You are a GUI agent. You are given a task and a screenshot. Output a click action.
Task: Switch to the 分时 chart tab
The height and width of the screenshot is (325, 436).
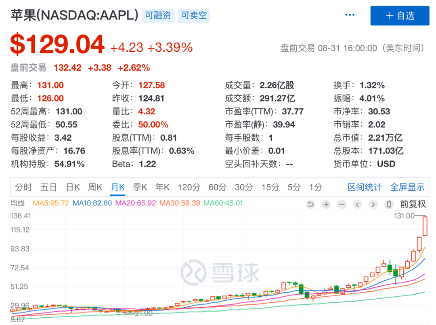click(23, 187)
